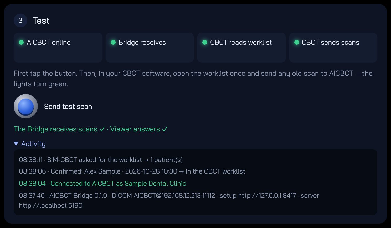This screenshot has width=391, height=228.
Task: Select the AICBCT online status card
Action: point(58,48)
